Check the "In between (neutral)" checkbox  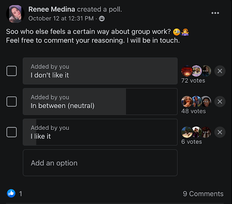tap(11, 101)
